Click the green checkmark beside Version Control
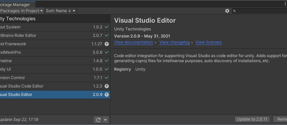The image size is (287, 125). pyautogui.click(x=107, y=78)
